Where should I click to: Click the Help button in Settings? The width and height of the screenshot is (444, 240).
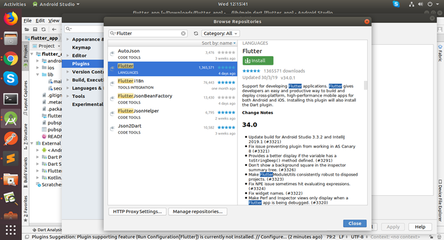(420, 227)
